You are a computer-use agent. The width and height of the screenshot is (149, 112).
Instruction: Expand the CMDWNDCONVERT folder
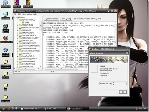click(18, 38)
